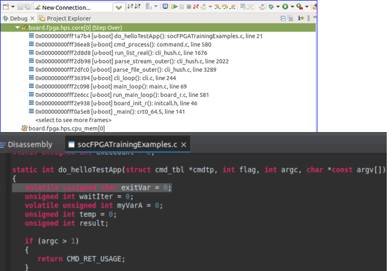Click the green Run launch icon
This screenshot has width=392, height=271.
(285, 7)
